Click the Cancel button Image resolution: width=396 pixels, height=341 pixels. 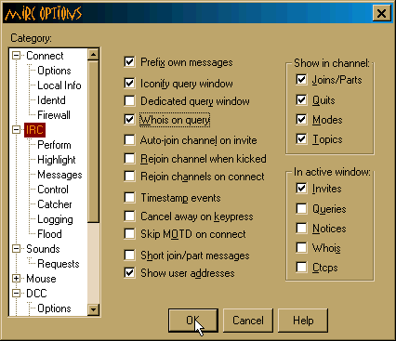pyautogui.click(x=248, y=321)
